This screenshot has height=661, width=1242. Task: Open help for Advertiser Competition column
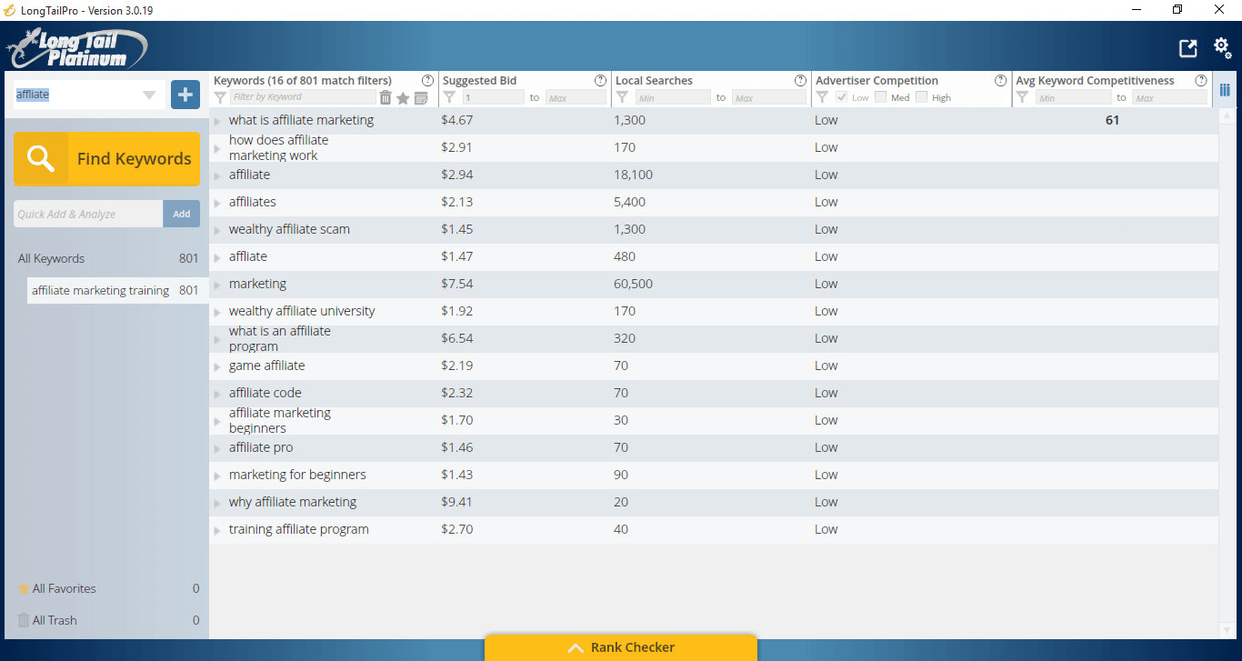point(1001,80)
